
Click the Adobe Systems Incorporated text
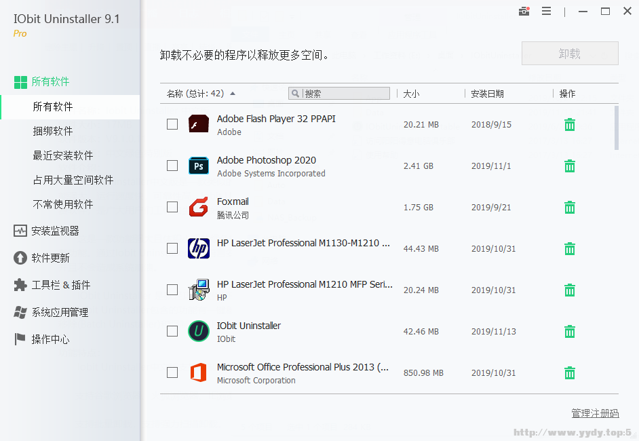click(x=271, y=173)
